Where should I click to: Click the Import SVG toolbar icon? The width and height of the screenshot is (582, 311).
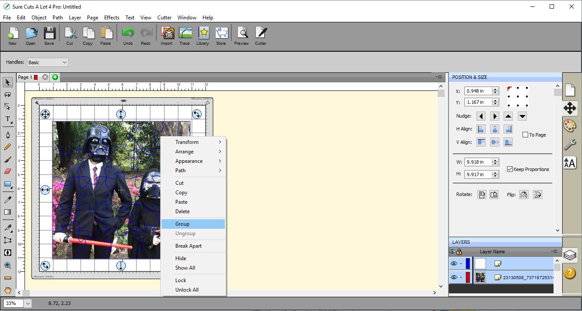tap(167, 36)
